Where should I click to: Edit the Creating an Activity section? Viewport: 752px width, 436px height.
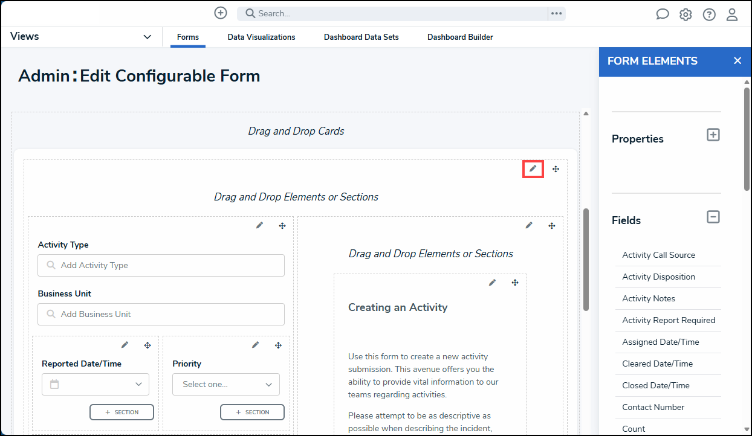point(492,283)
